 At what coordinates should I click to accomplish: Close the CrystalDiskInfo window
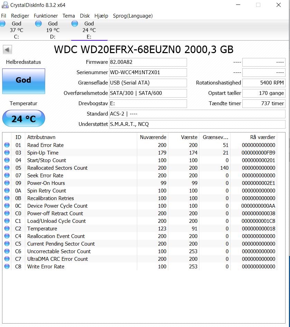click(279, 5)
